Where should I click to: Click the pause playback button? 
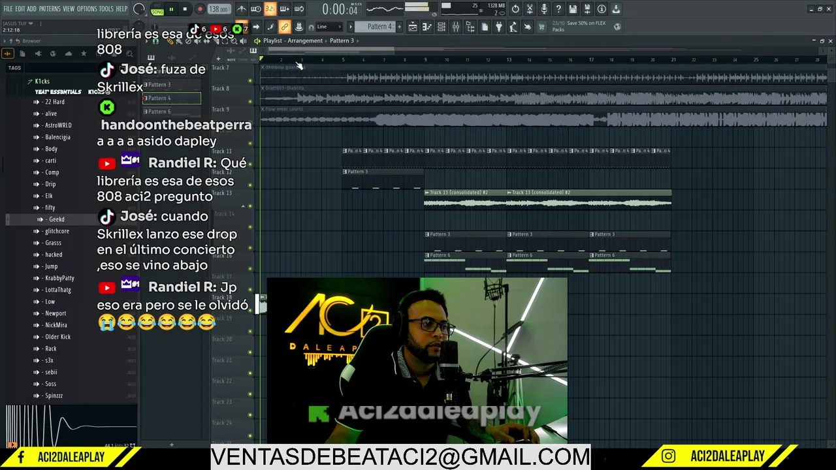171,9
